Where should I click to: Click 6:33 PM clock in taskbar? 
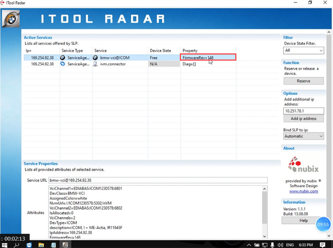coord(306,245)
